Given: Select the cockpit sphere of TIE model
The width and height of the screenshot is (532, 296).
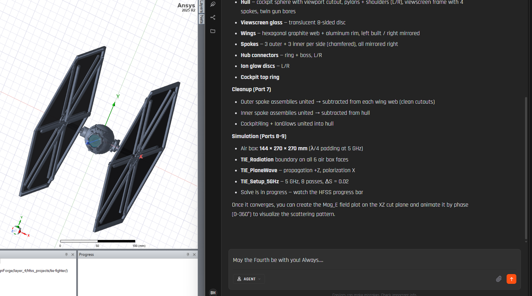Looking at the screenshot, I should coord(100,139).
